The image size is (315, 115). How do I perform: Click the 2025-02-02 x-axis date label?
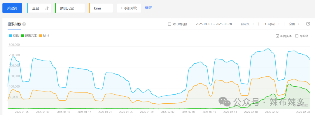click(168, 111)
